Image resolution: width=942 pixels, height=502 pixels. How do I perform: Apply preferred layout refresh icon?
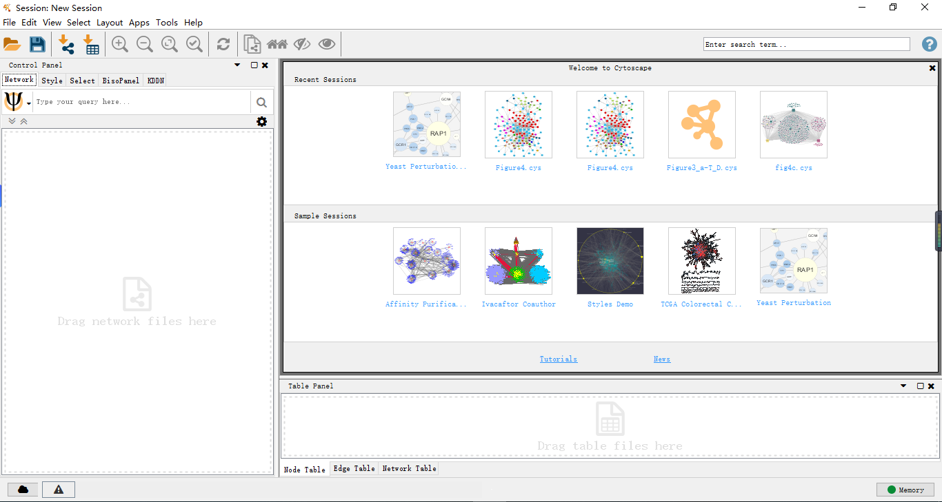(x=223, y=45)
